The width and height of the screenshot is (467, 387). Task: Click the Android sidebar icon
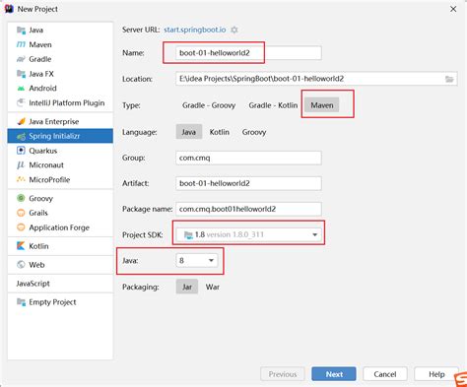pos(21,89)
